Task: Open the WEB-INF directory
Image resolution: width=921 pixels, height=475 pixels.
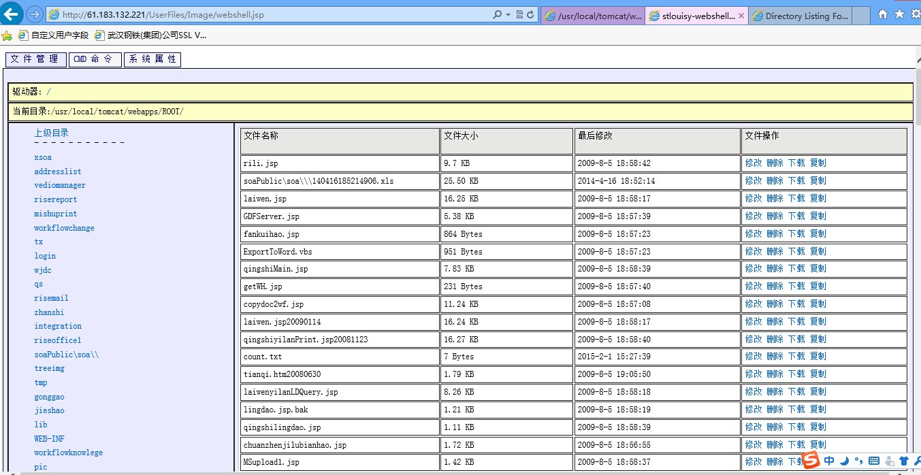Action: [x=49, y=439]
